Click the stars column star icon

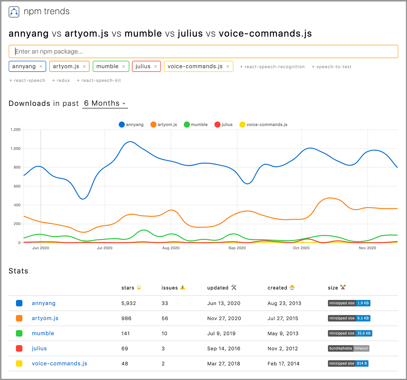139,287
